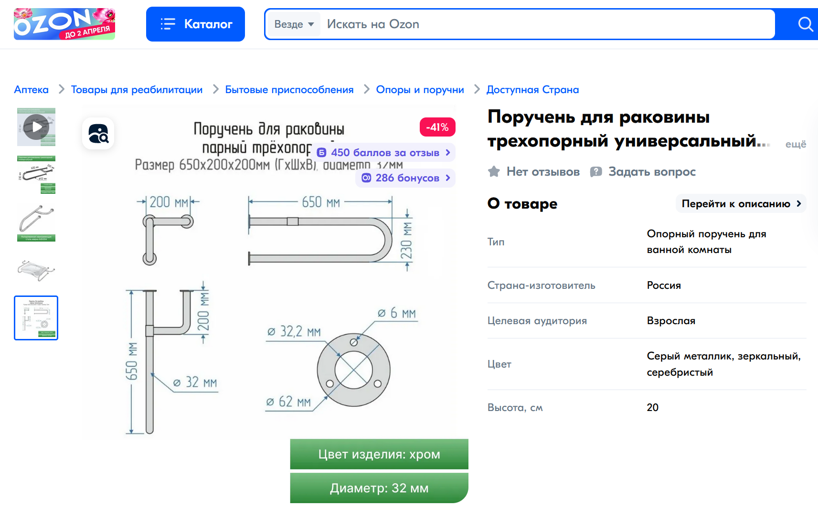The width and height of the screenshot is (818, 517).
Task: Click the similar-items image search icon
Action: tap(98, 134)
